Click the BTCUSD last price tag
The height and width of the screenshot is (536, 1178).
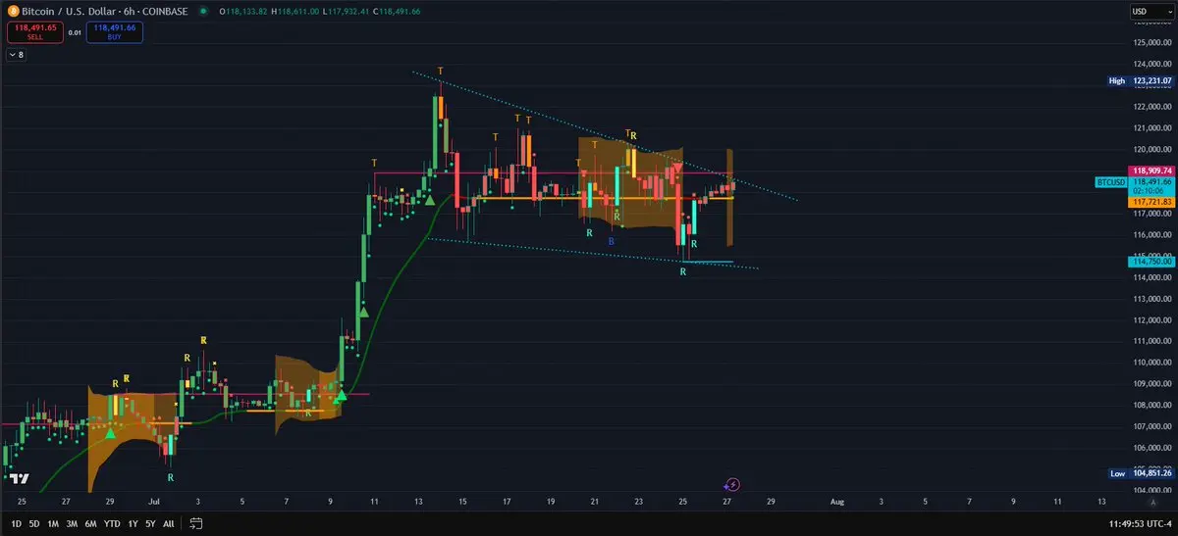click(x=1109, y=181)
